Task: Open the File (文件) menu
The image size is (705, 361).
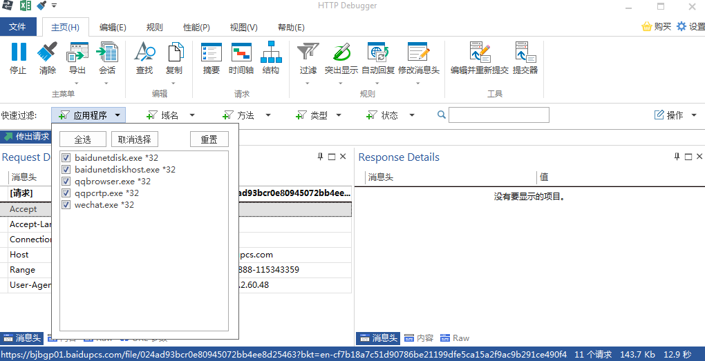Action: click(x=17, y=27)
